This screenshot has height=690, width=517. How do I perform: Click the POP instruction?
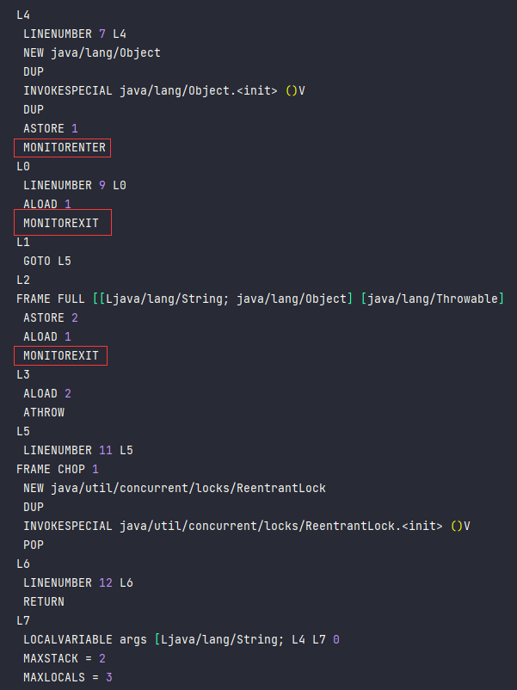[34, 545]
